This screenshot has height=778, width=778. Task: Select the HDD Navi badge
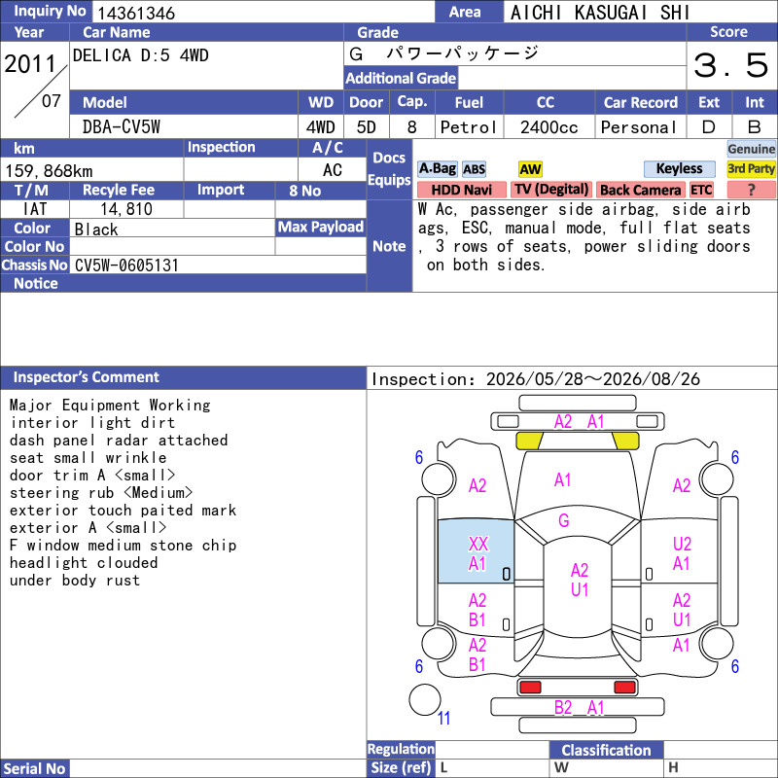[x=461, y=190]
